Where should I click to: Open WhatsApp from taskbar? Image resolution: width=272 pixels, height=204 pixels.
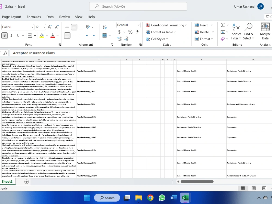[162, 198]
